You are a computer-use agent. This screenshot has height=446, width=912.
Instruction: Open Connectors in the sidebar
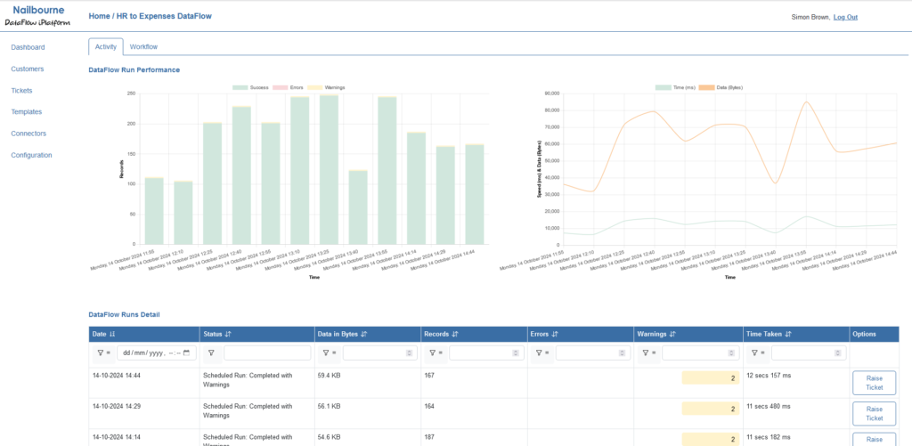pyautogui.click(x=28, y=134)
